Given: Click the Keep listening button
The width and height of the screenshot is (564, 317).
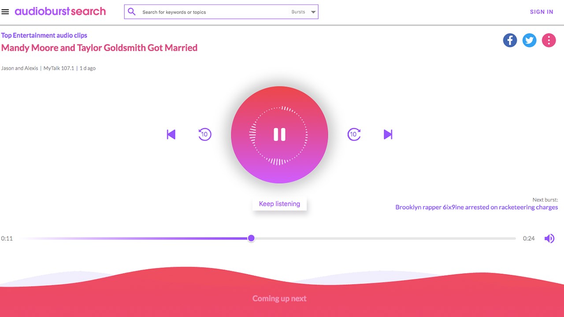Looking at the screenshot, I should 279,204.
